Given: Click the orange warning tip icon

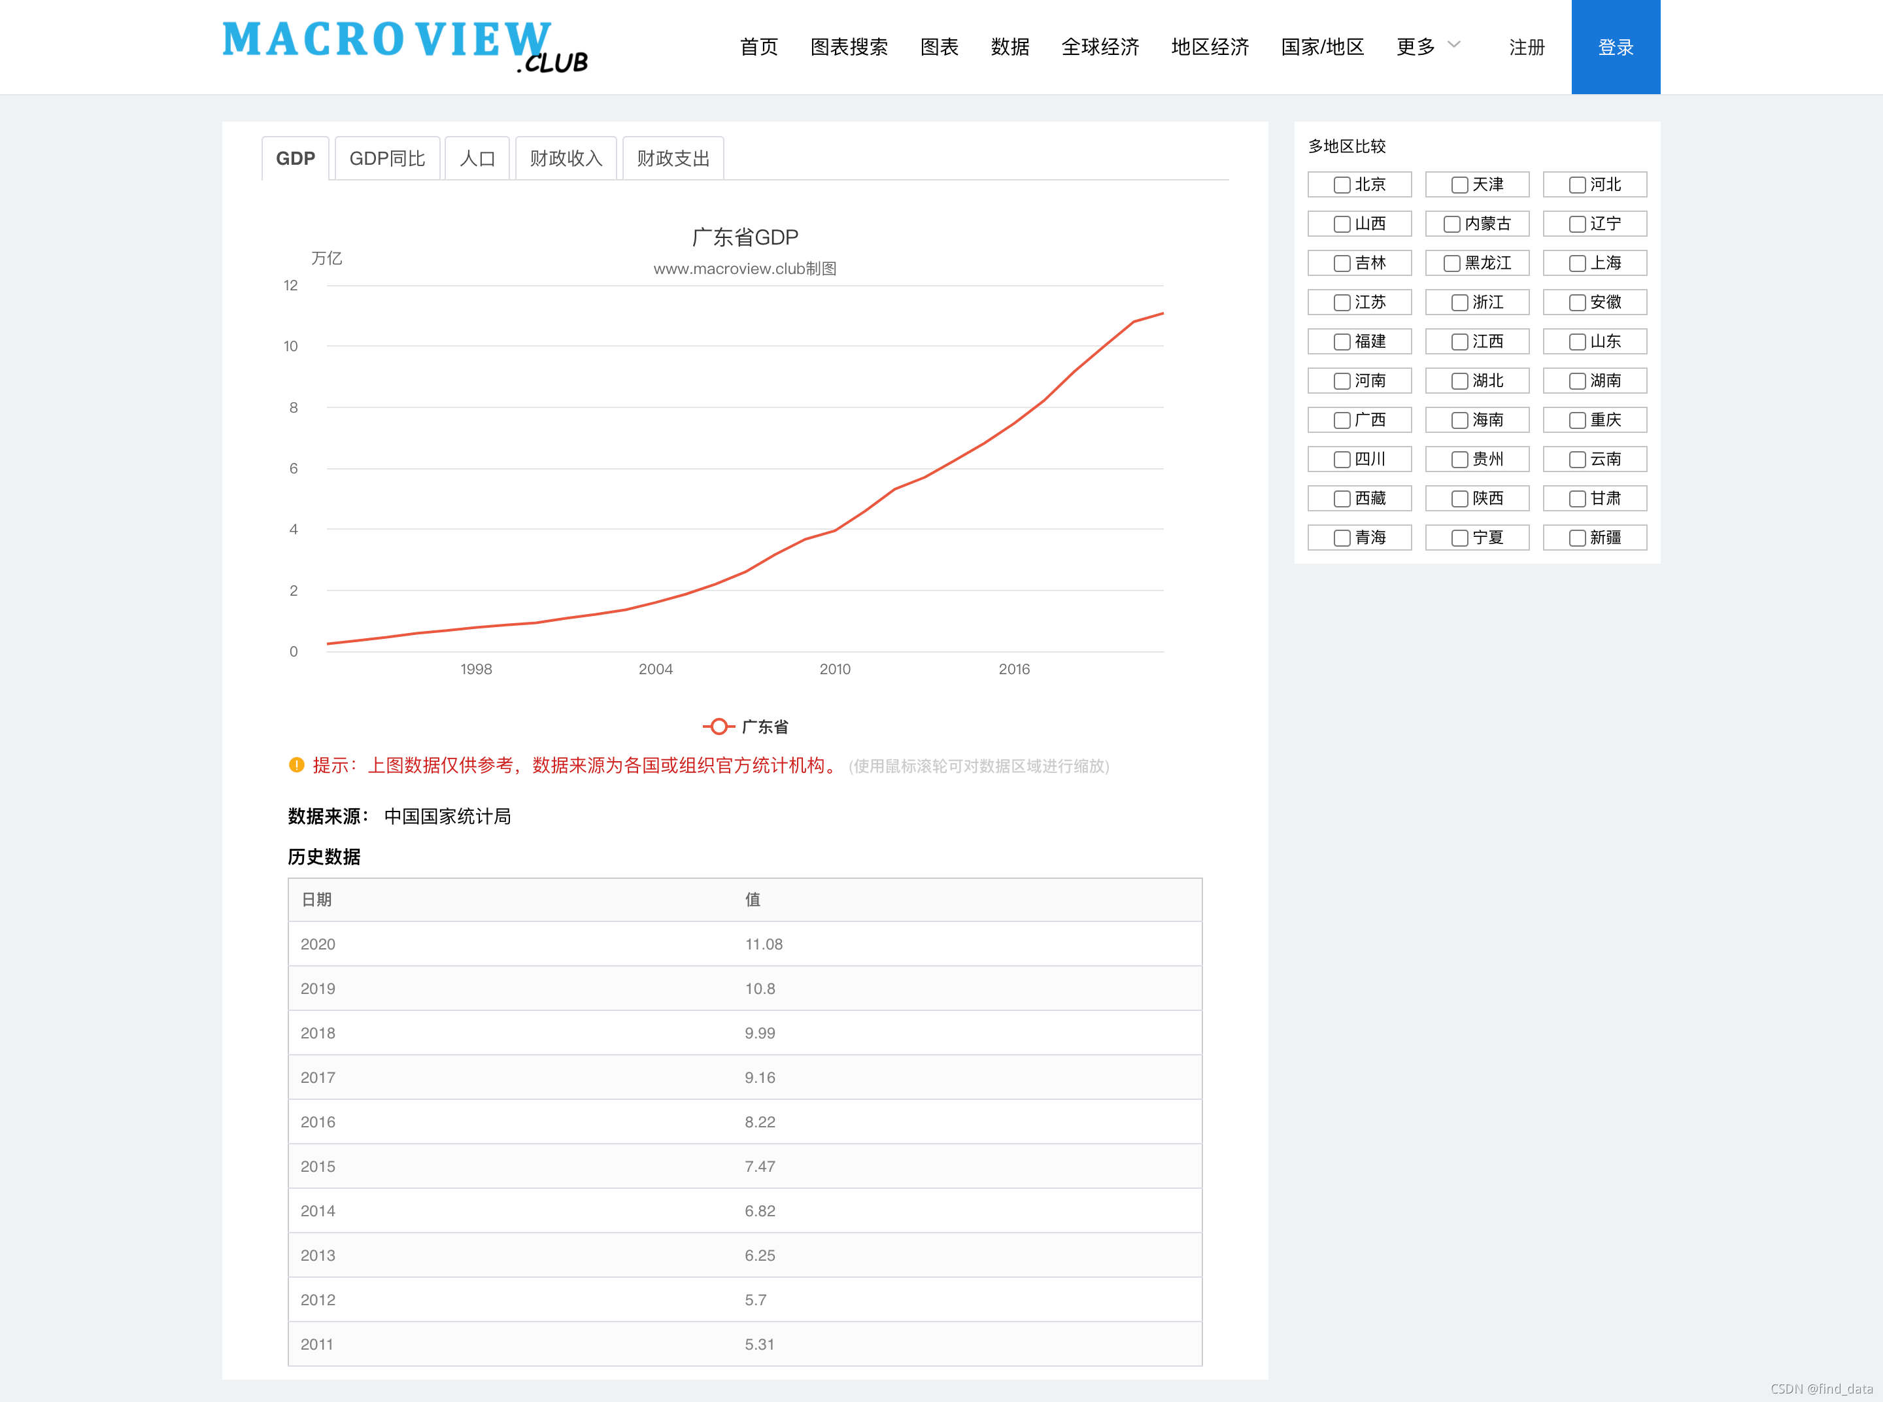Looking at the screenshot, I should (x=296, y=764).
